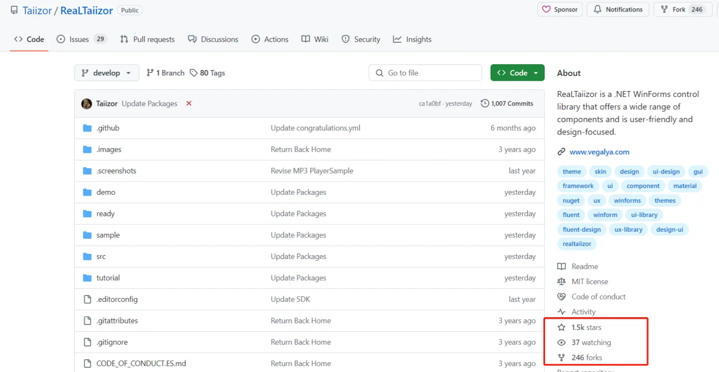The image size is (719, 372).
Task: Click the Fork icon at top
Action: [664, 9]
